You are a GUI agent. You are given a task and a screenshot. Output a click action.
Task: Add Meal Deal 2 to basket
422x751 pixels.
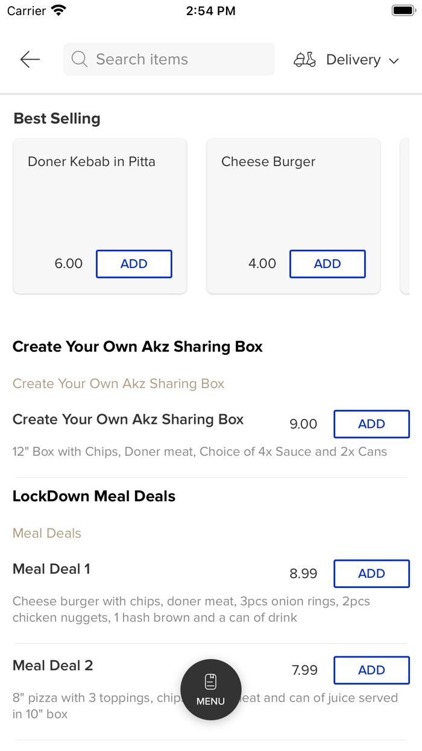(x=371, y=670)
